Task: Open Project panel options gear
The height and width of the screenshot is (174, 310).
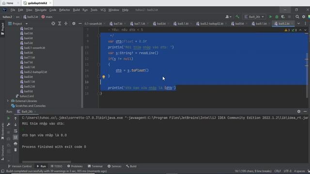Action: 74,24
